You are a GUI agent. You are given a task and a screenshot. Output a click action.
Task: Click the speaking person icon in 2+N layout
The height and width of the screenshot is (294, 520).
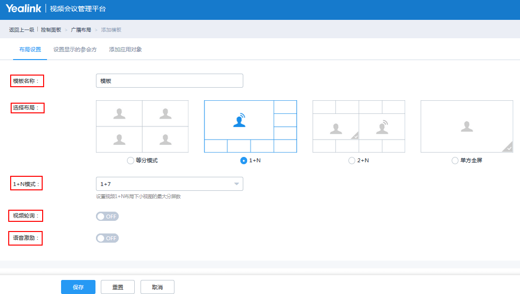(x=382, y=127)
